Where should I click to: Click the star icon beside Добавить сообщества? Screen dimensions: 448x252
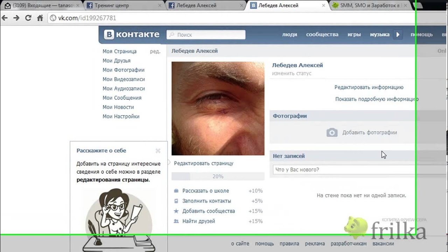pyautogui.click(x=176, y=211)
